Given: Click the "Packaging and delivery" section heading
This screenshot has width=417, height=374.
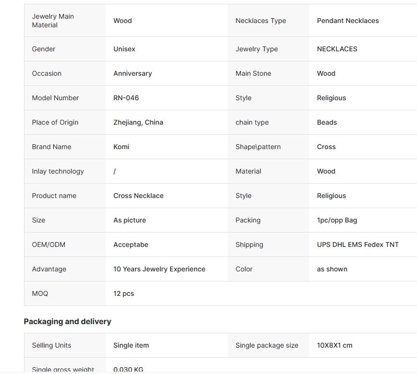Looking at the screenshot, I should coord(67,321).
